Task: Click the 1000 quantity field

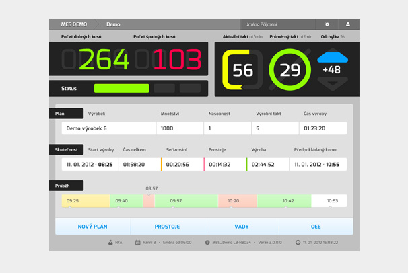Action: 179,128
